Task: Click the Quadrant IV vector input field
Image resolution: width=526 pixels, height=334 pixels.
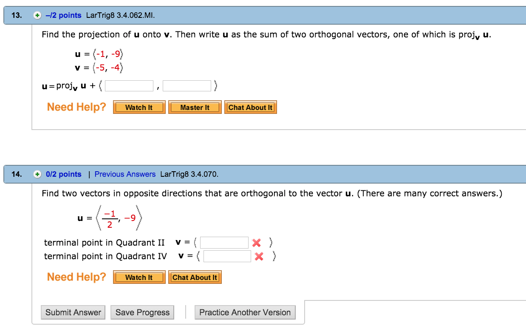Action: 227,256
